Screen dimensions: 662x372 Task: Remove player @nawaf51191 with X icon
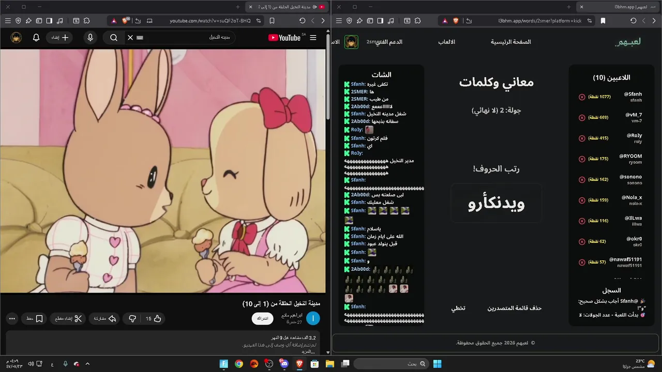[x=582, y=262]
